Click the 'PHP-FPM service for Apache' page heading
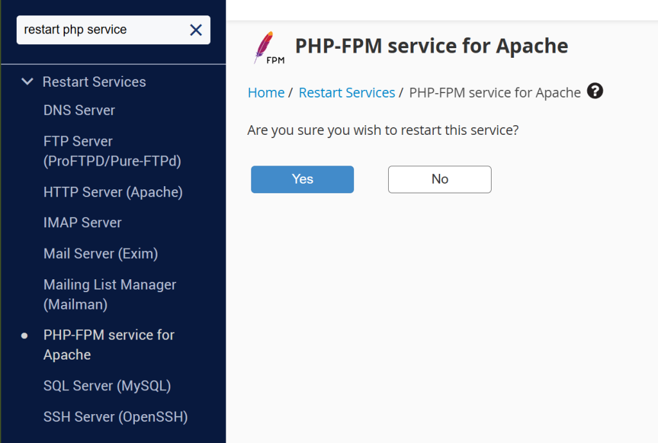The height and width of the screenshot is (443, 658). point(431,46)
